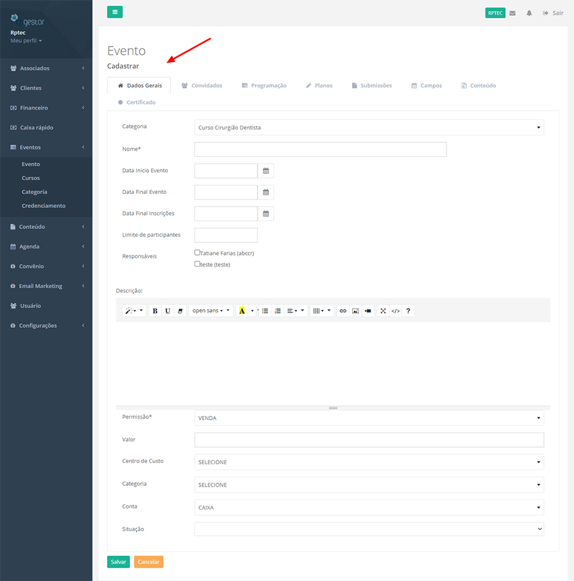Switch to the Convidados tab
Viewport: 574px width, 581px height.
202,85
